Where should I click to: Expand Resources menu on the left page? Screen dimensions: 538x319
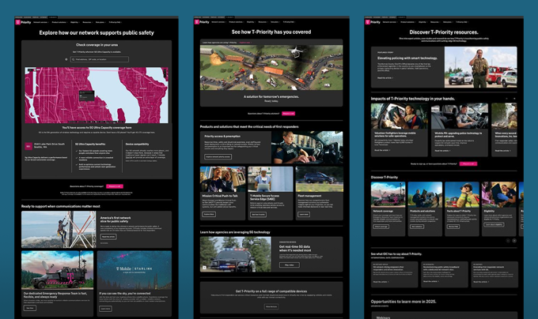(88, 22)
